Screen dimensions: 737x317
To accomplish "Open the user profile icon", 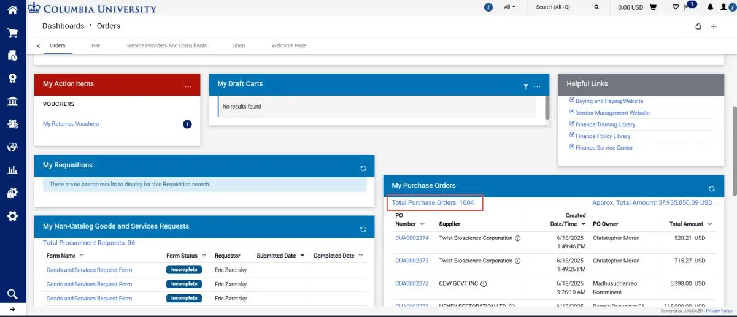I will [724, 7].
